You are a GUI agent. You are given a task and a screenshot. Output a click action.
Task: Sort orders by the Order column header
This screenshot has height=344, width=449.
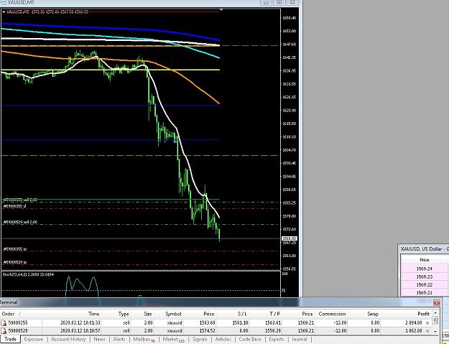click(x=8, y=314)
